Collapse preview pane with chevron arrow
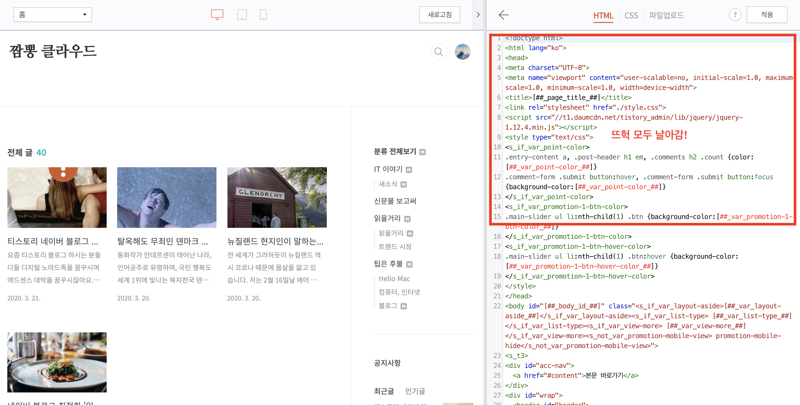This screenshot has height=405, width=800. [x=478, y=15]
